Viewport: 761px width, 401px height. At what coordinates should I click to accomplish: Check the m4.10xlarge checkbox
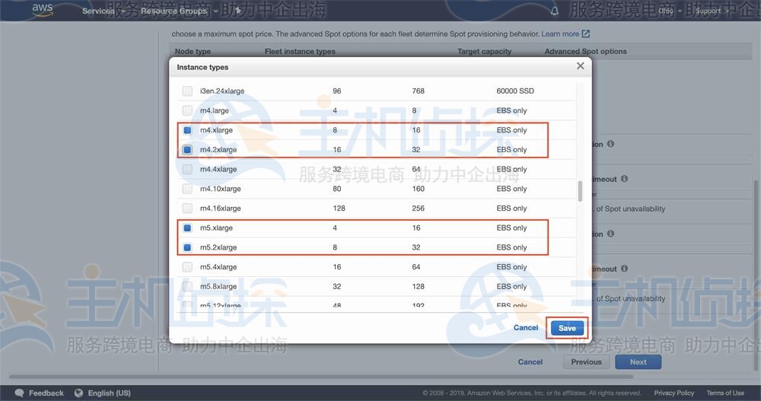187,189
